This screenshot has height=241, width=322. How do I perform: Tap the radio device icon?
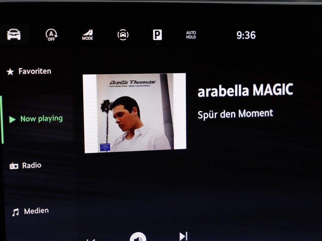(14, 166)
